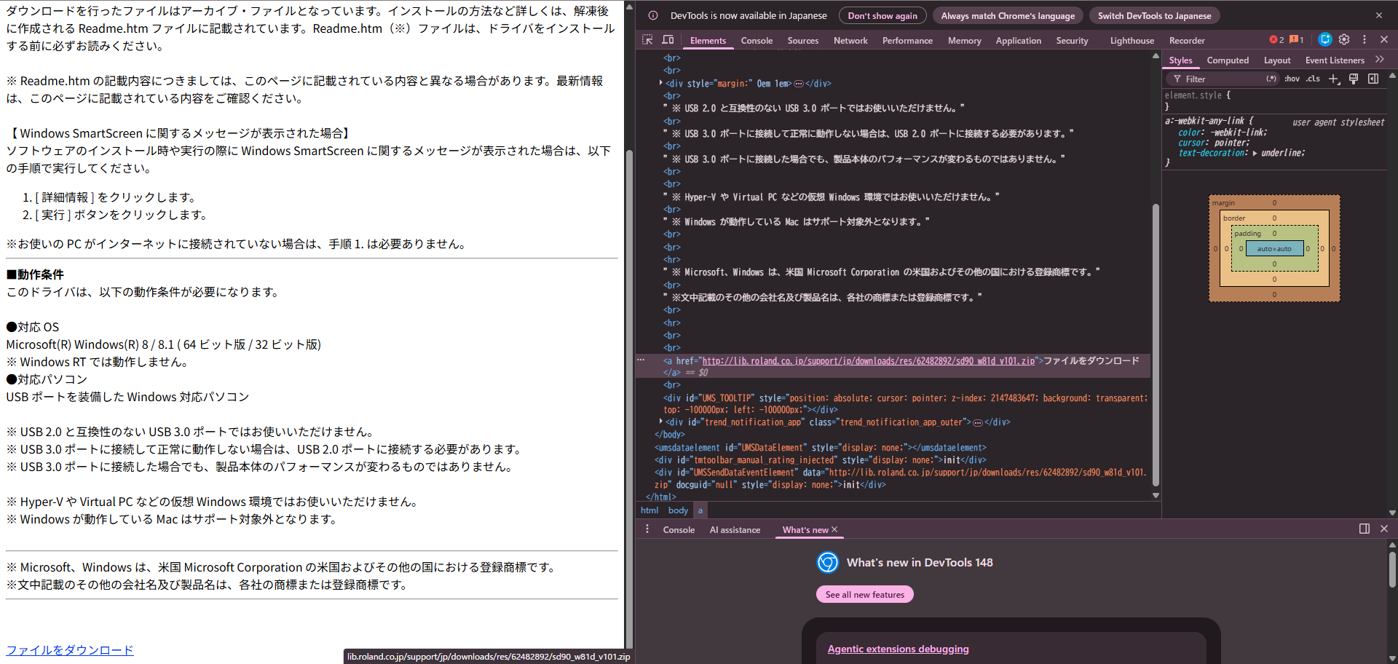Select the body breadcrumb item

point(678,510)
